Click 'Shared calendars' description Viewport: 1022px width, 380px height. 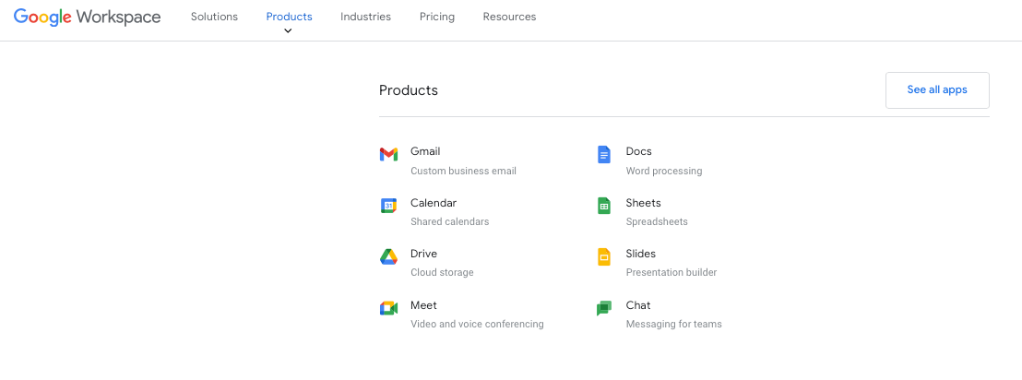pos(450,221)
